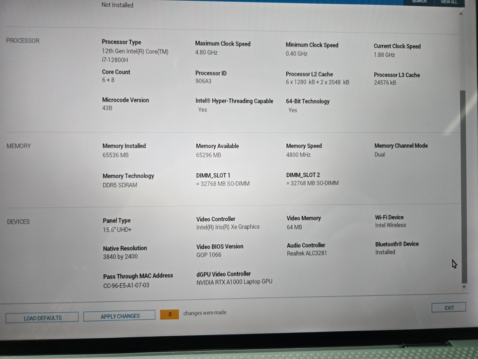Image resolution: width=478 pixels, height=359 pixels.
Task: Click the 1.88 GHz current clock value
Action: click(384, 55)
